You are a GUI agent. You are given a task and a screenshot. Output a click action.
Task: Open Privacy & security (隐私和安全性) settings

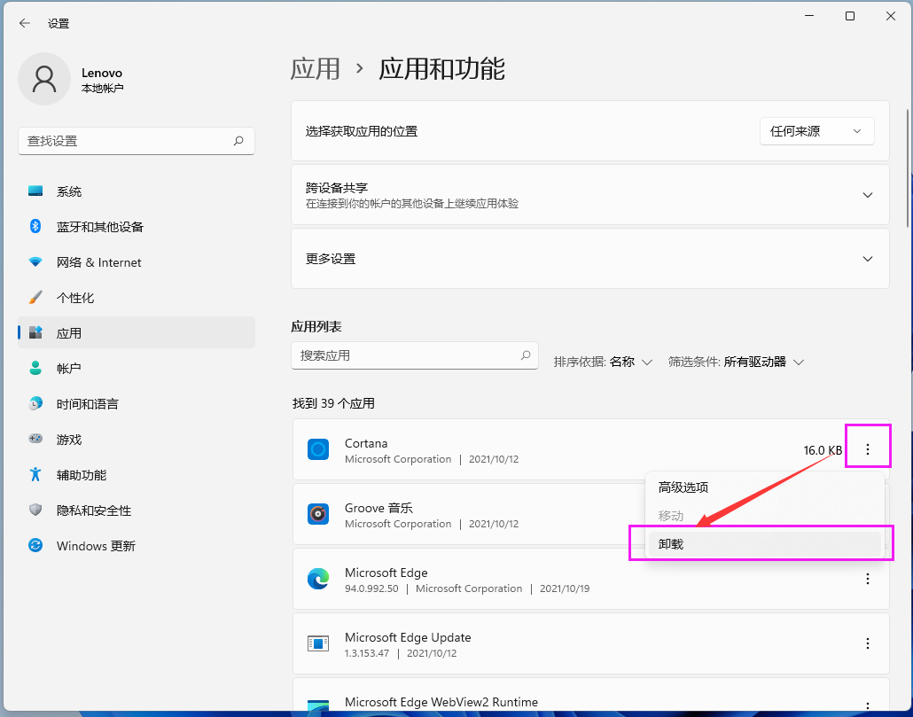(137, 510)
